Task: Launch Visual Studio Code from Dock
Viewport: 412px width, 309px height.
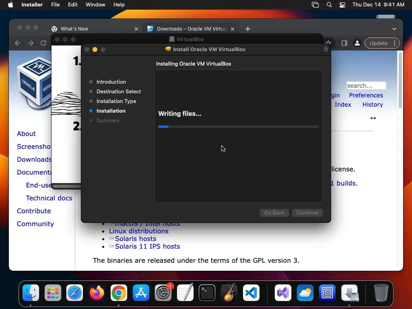Action: point(251,293)
